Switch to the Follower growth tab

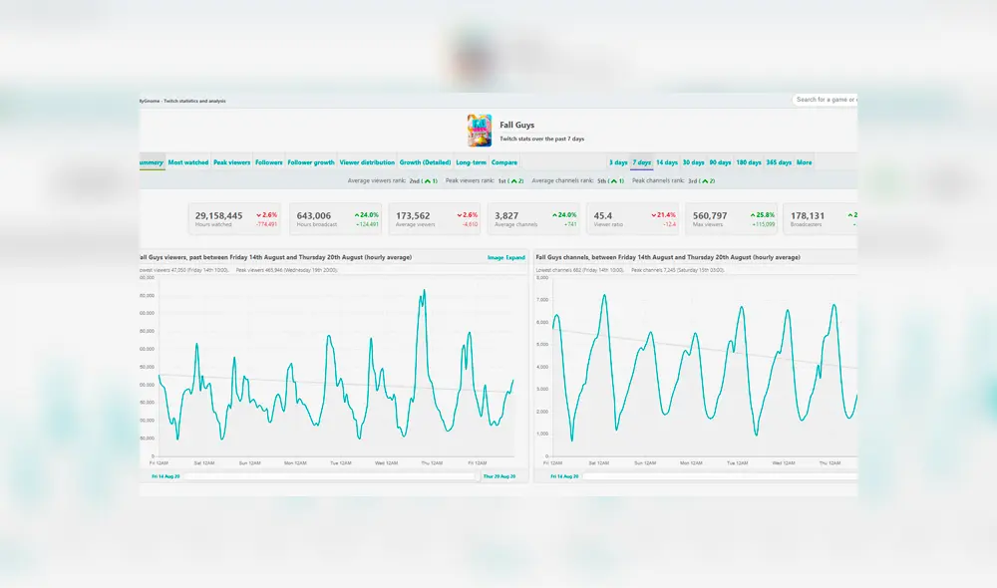coord(310,161)
